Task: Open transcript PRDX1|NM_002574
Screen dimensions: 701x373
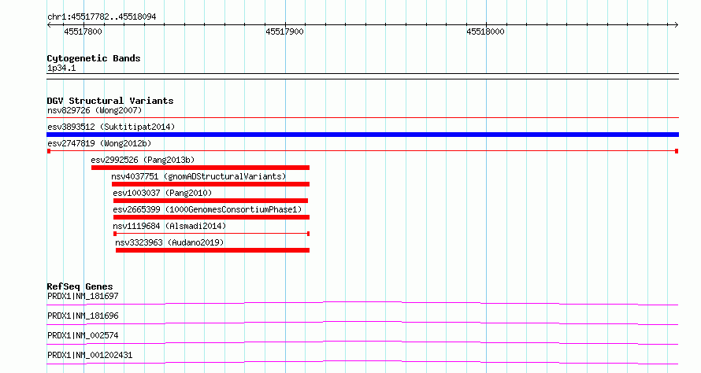Action: click(x=83, y=335)
